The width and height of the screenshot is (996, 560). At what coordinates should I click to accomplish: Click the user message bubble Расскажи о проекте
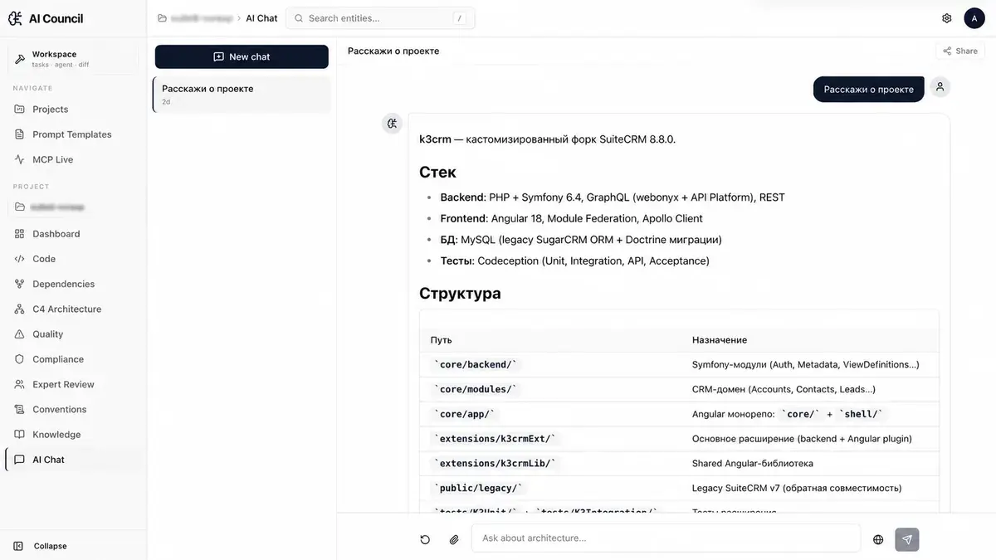(868, 90)
